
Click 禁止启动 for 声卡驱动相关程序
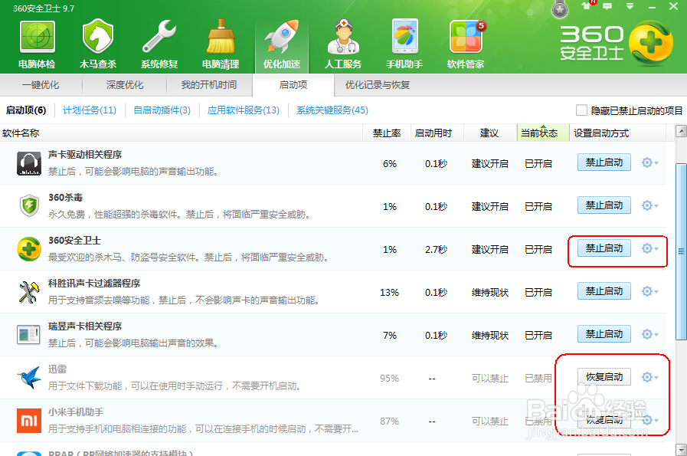pyautogui.click(x=604, y=162)
